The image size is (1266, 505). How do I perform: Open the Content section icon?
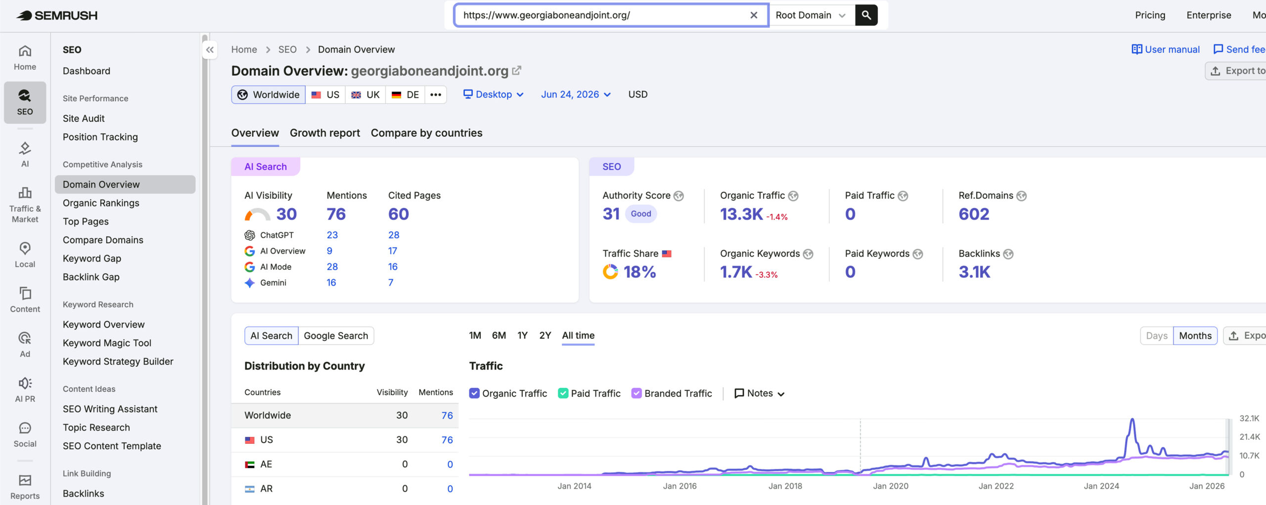point(25,299)
